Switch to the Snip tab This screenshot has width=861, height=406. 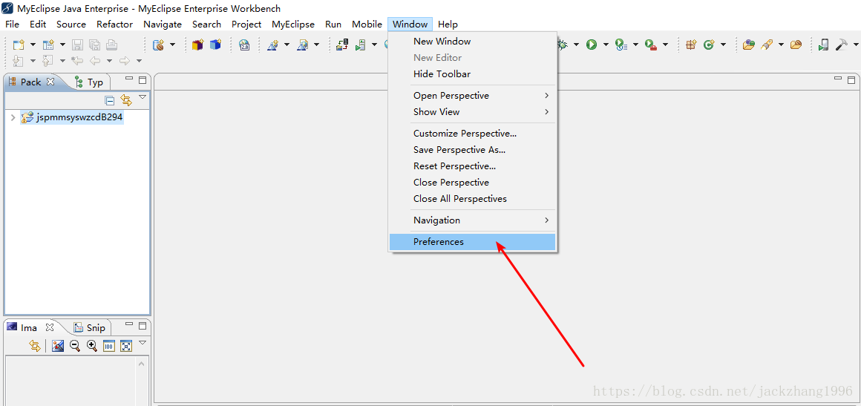[90, 327]
